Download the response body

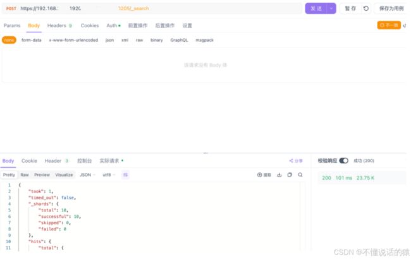279,175
